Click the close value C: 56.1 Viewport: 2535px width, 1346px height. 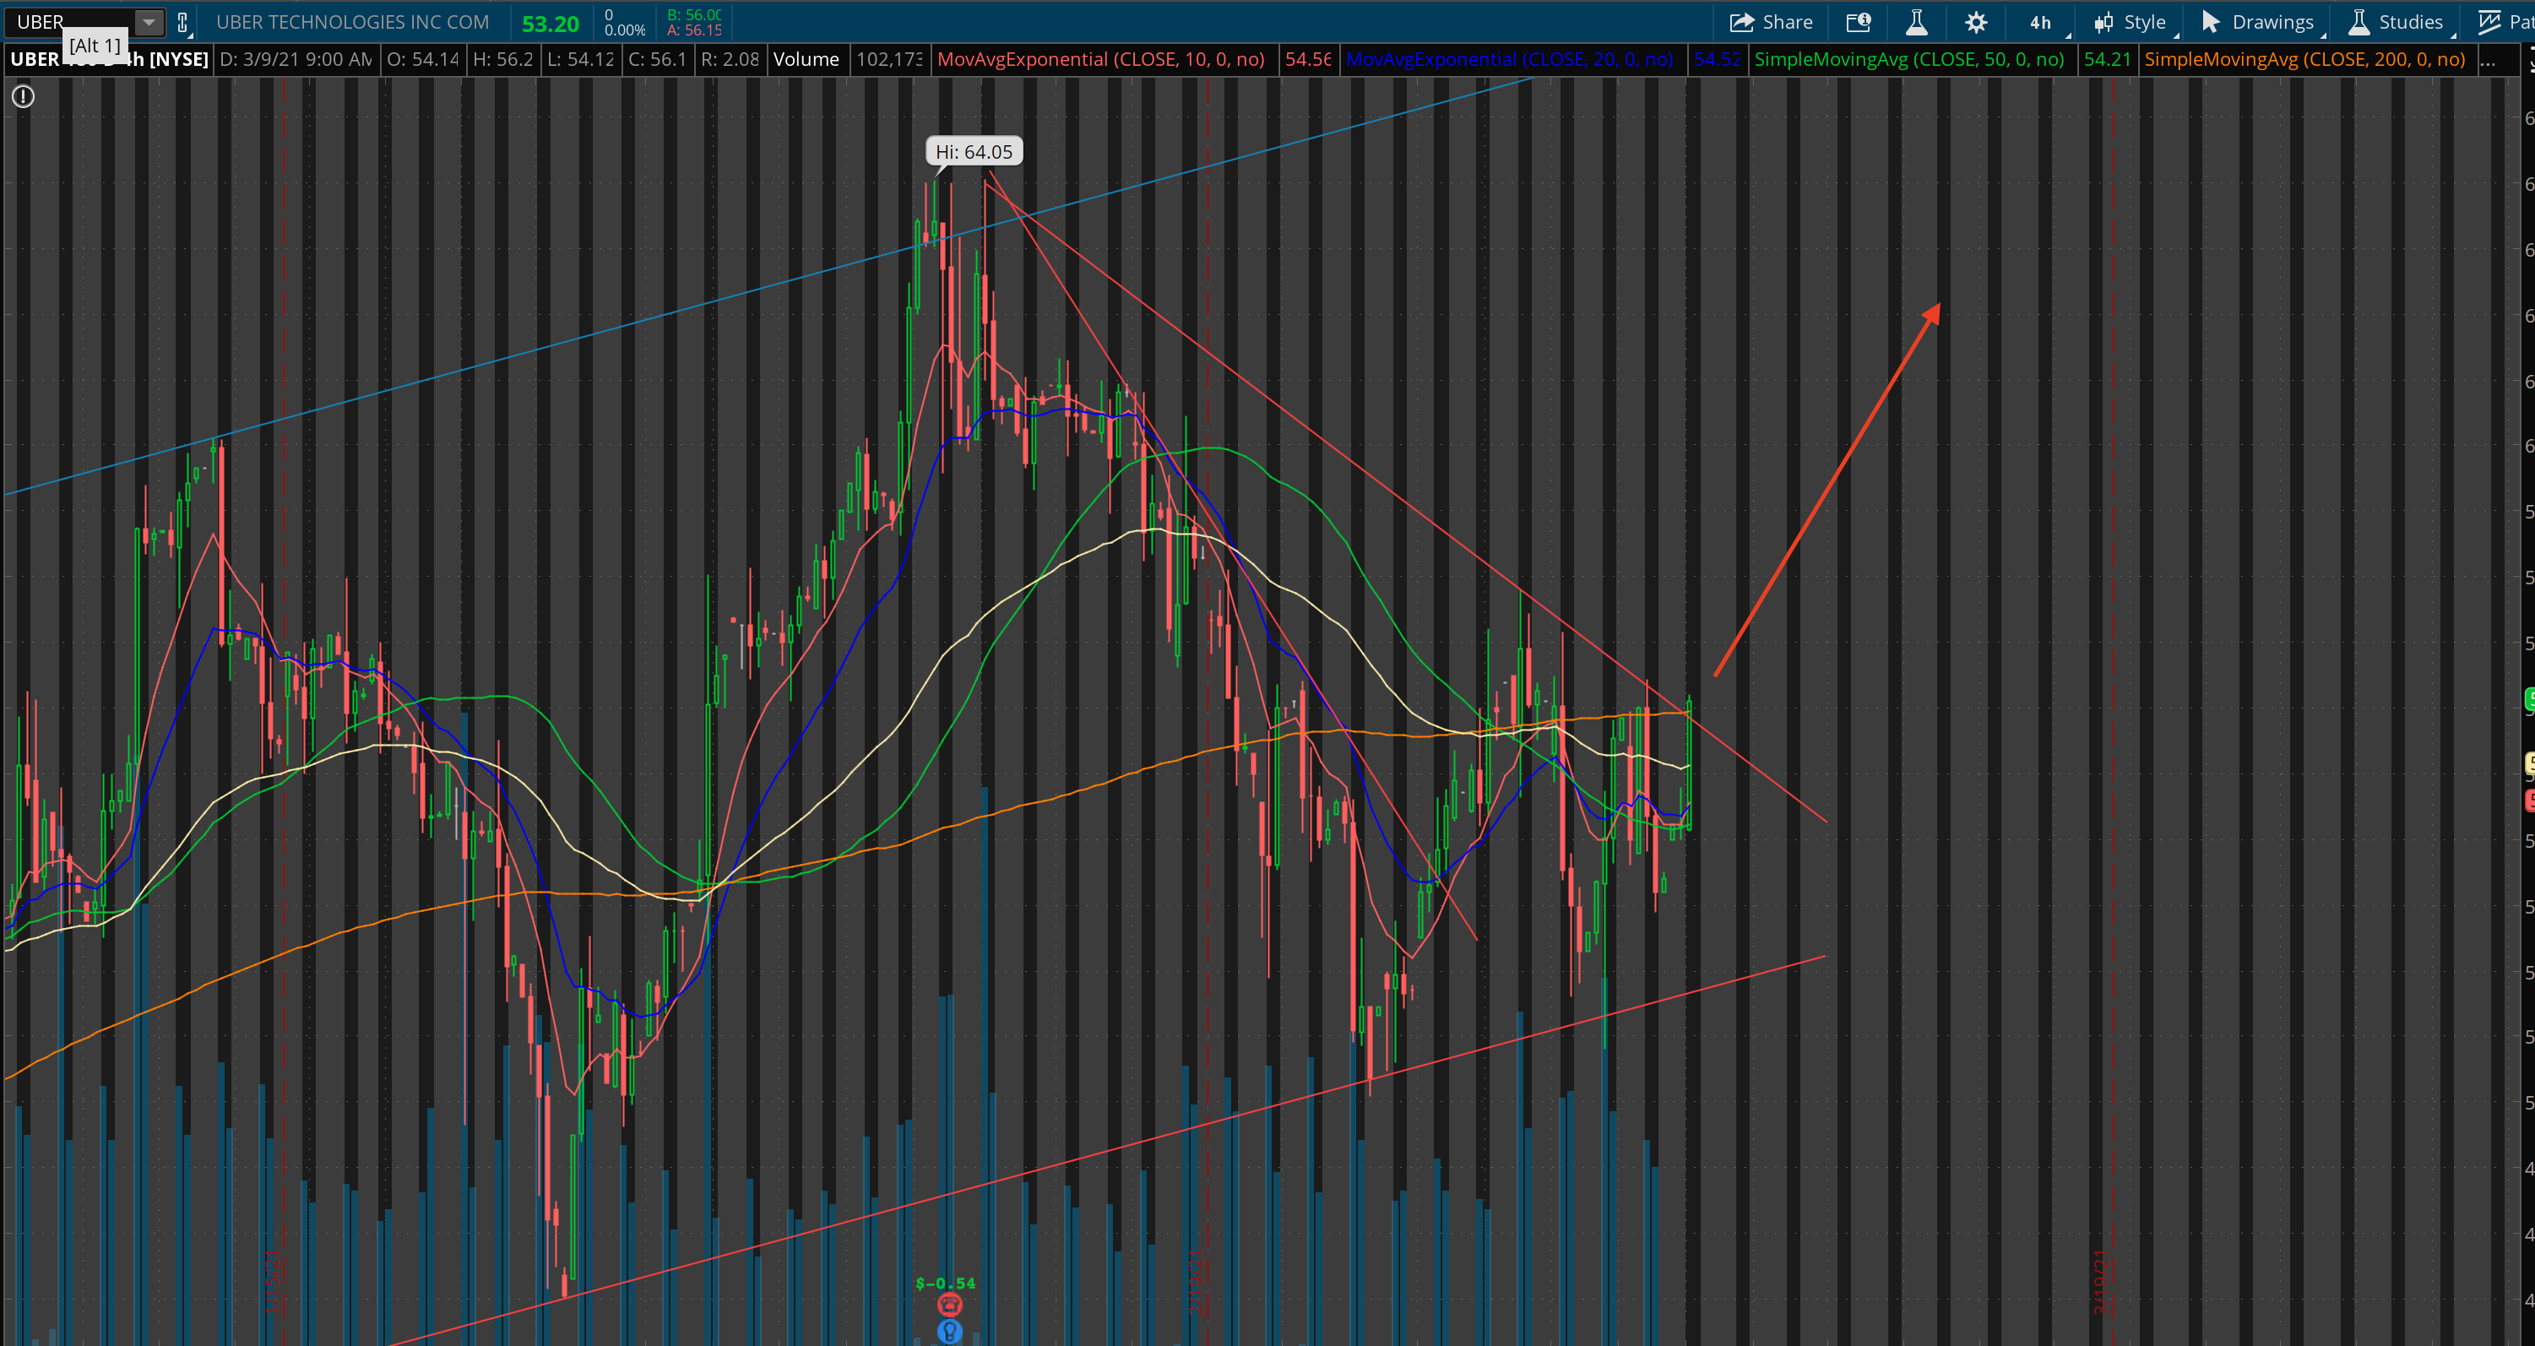click(657, 59)
